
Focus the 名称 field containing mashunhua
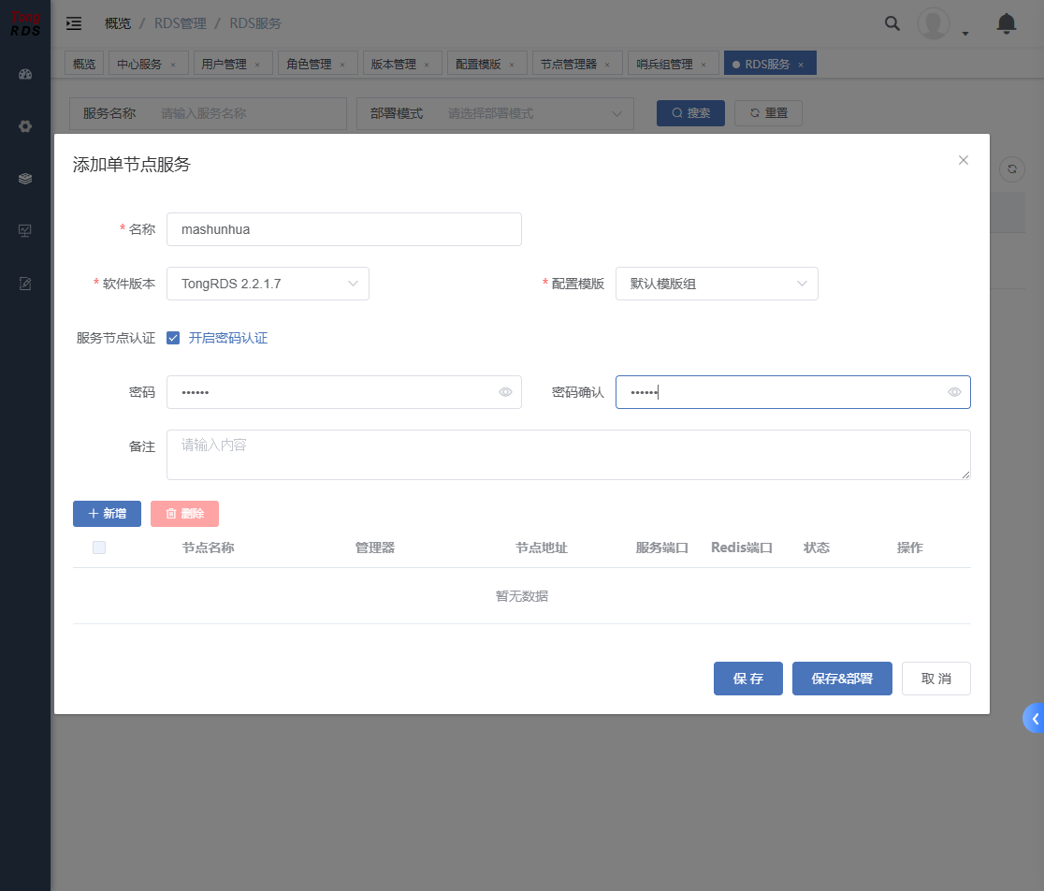coord(343,229)
